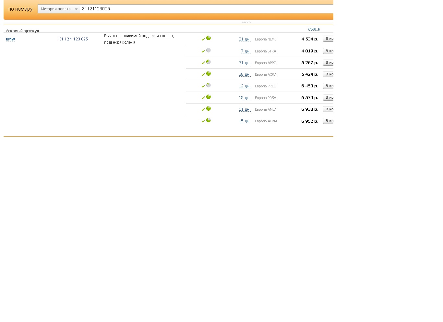Add the 6 952 р. offer to cart

pyautogui.click(x=328, y=121)
